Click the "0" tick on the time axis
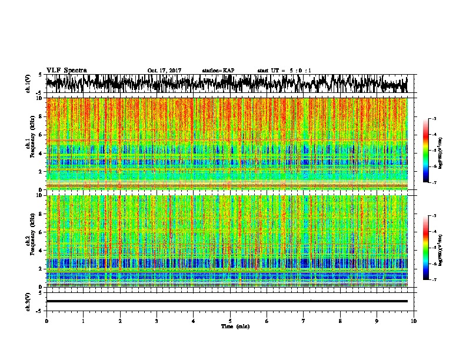 tap(46, 321)
